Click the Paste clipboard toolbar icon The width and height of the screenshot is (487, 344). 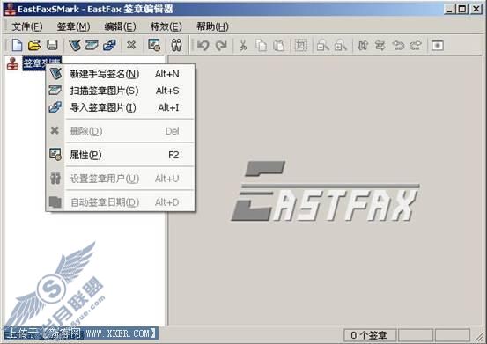(278, 46)
